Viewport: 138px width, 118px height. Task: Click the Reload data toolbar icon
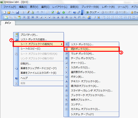[x=32, y=12]
